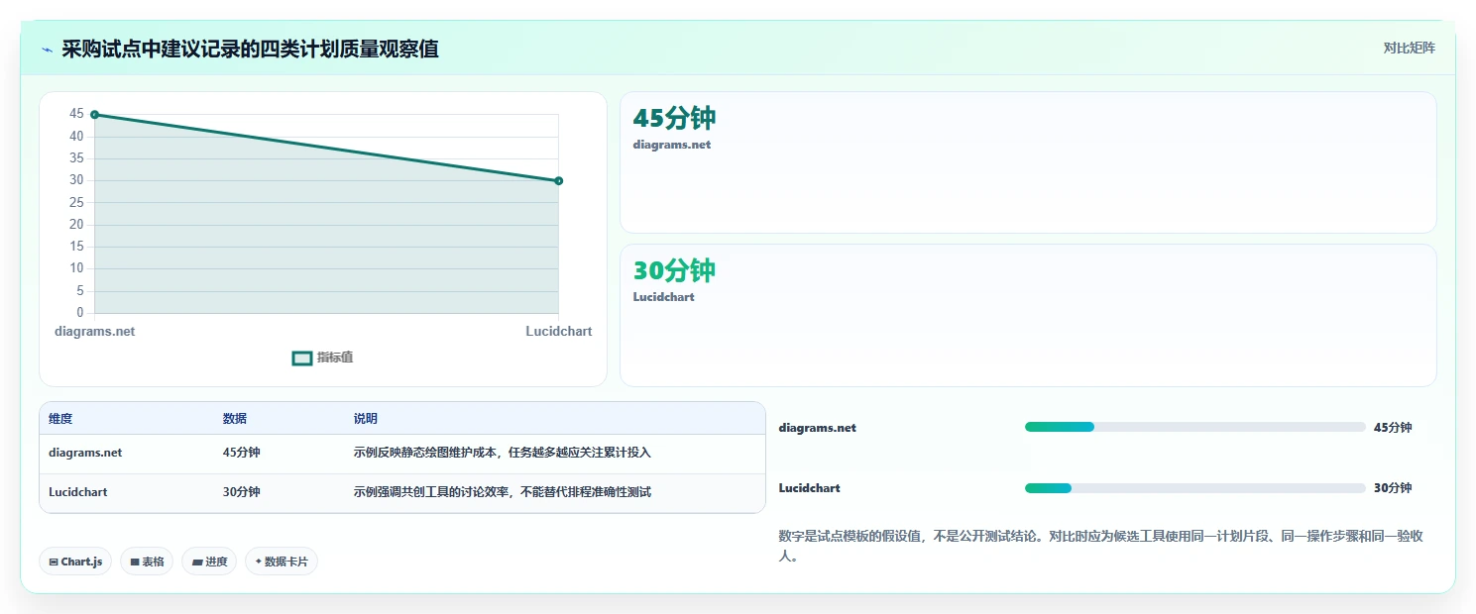Viewport: 1476px width, 614px height.
Task: Click the 说明 column header
Action: click(366, 419)
